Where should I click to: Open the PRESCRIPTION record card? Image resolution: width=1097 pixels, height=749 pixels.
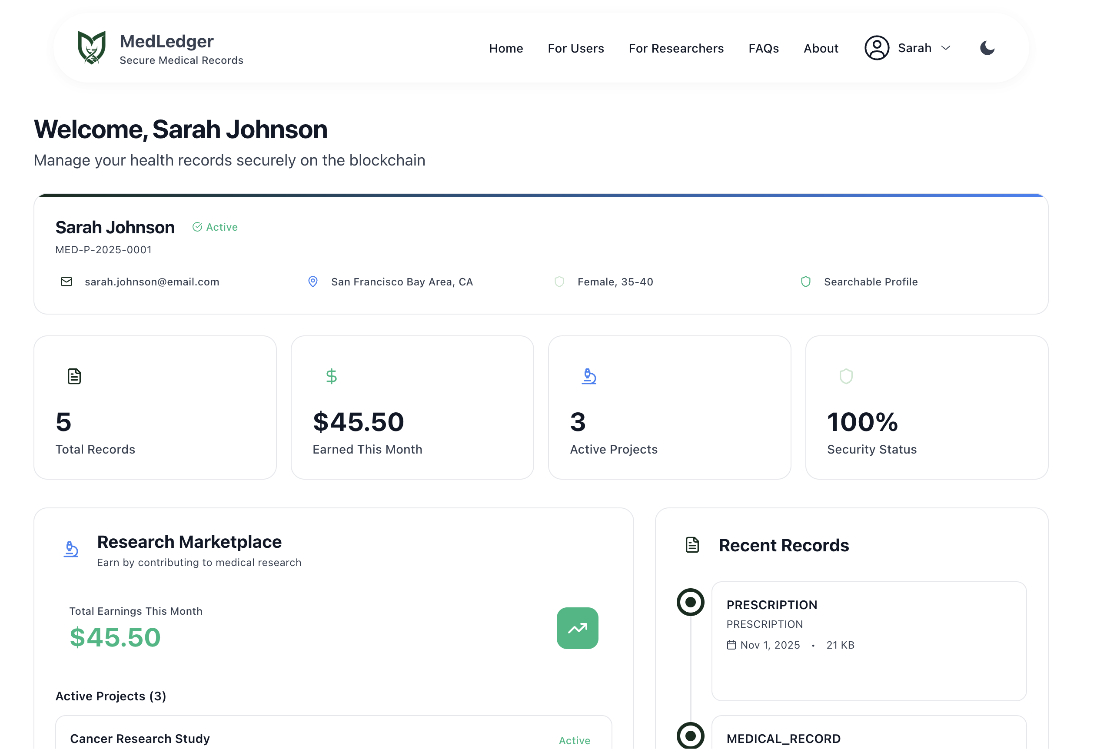coord(868,640)
